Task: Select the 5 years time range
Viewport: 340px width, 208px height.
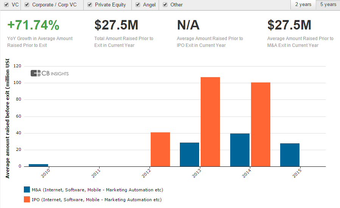Action: 328,5
